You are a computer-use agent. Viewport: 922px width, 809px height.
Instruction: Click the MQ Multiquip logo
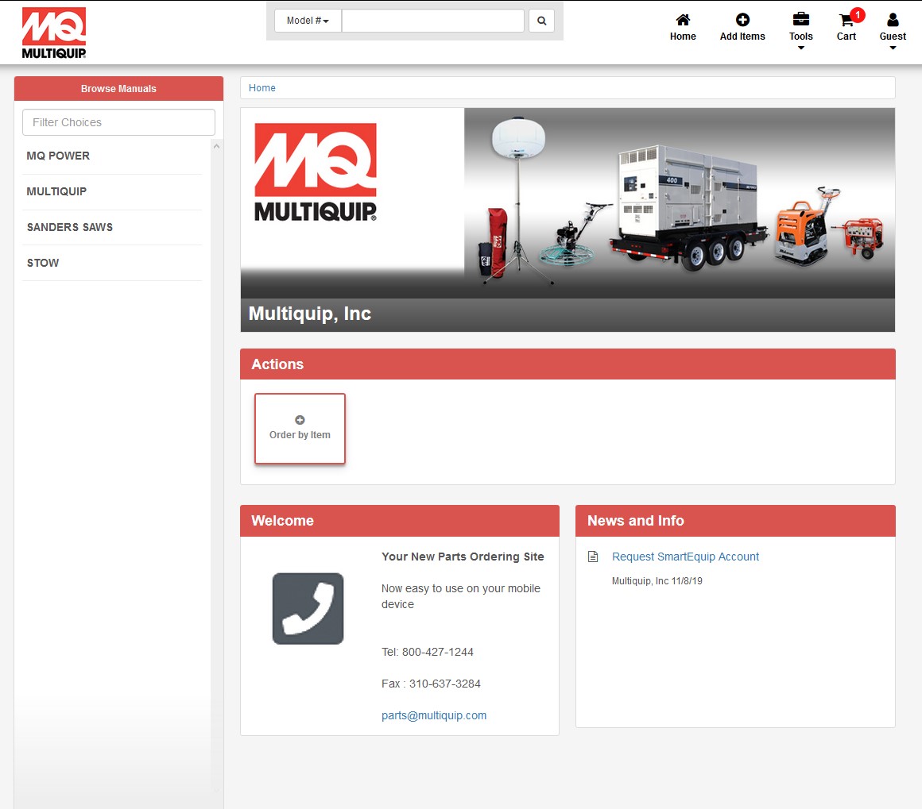53,32
